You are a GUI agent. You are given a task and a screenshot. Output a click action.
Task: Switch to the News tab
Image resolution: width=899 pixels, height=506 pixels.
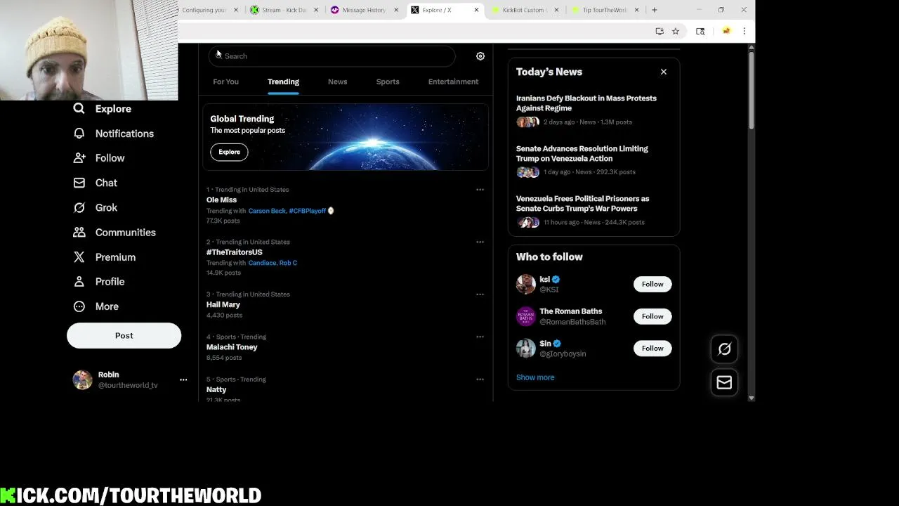(x=337, y=82)
